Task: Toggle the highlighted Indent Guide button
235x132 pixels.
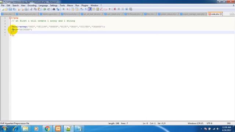Action: (90, 9)
